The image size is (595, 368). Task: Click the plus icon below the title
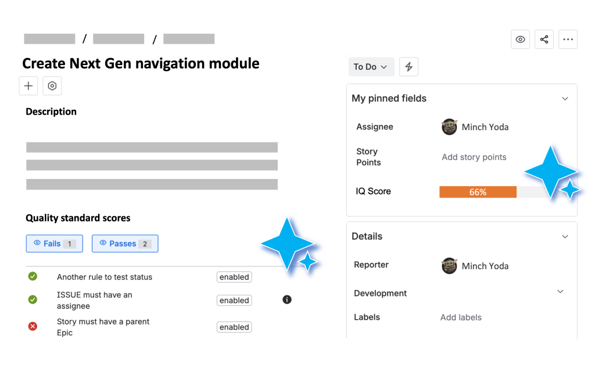pyautogui.click(x=28, y=86)
